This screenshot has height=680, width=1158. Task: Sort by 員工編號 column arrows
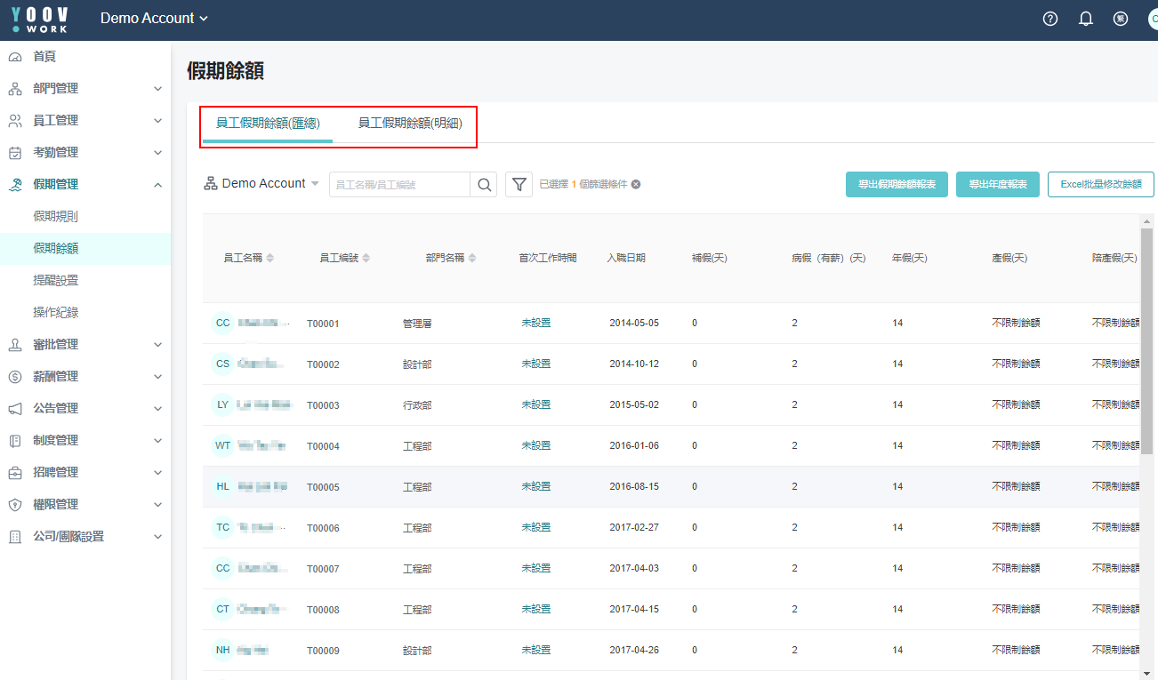[366, 258]
